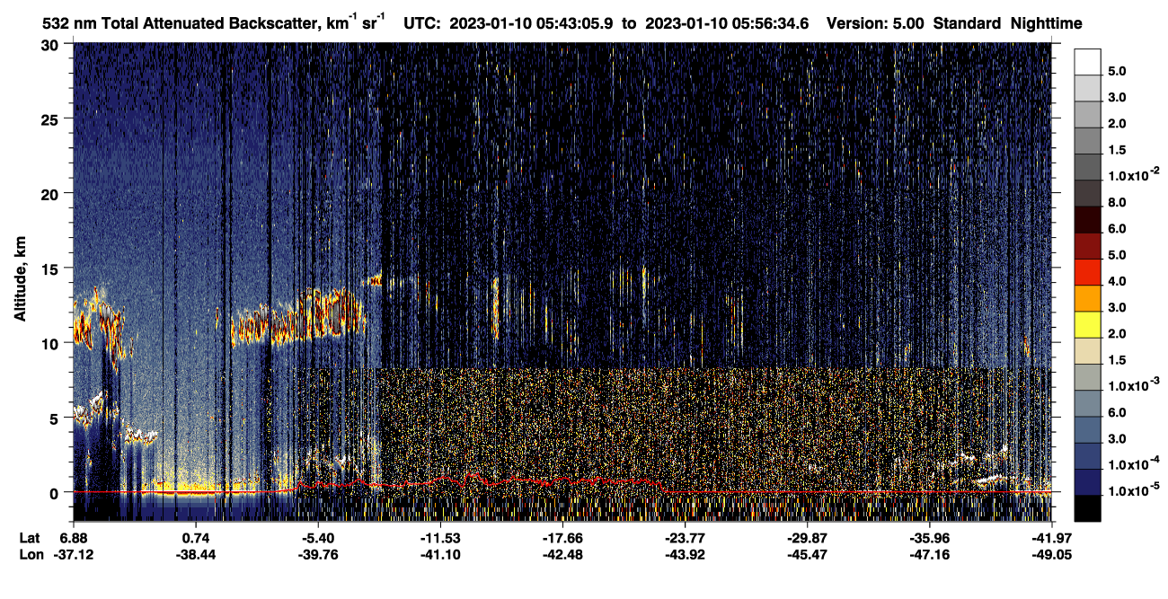
Task: Click the longitude value '-39.76'
Action: tap(318, 555)
